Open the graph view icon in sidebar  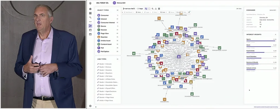coord(90,26)
